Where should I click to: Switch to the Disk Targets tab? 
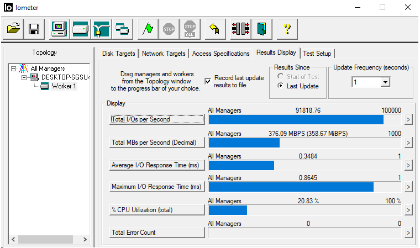pyautogui.click(x=118, y=54)
